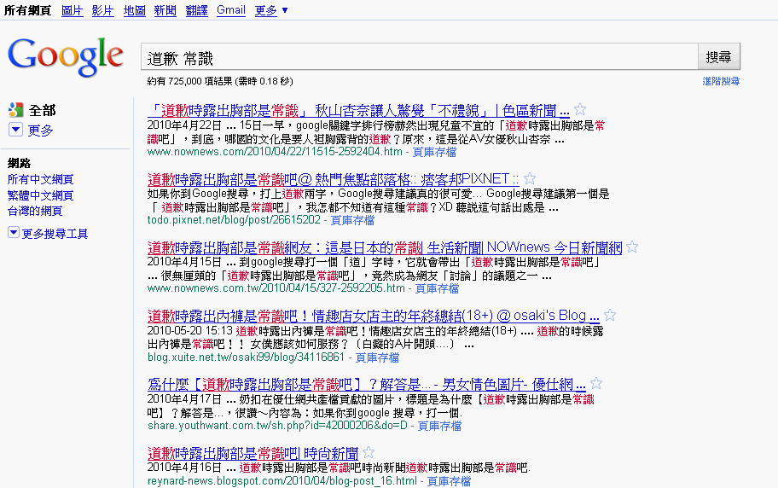Select 所有網頁 in top bar
The image size is (778, 488).
[28, 10]
